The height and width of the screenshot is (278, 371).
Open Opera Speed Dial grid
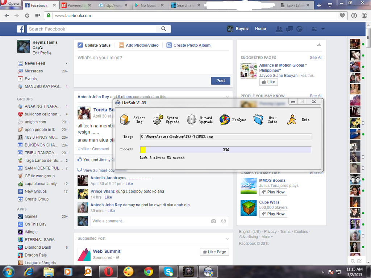(x=38, y=16)
